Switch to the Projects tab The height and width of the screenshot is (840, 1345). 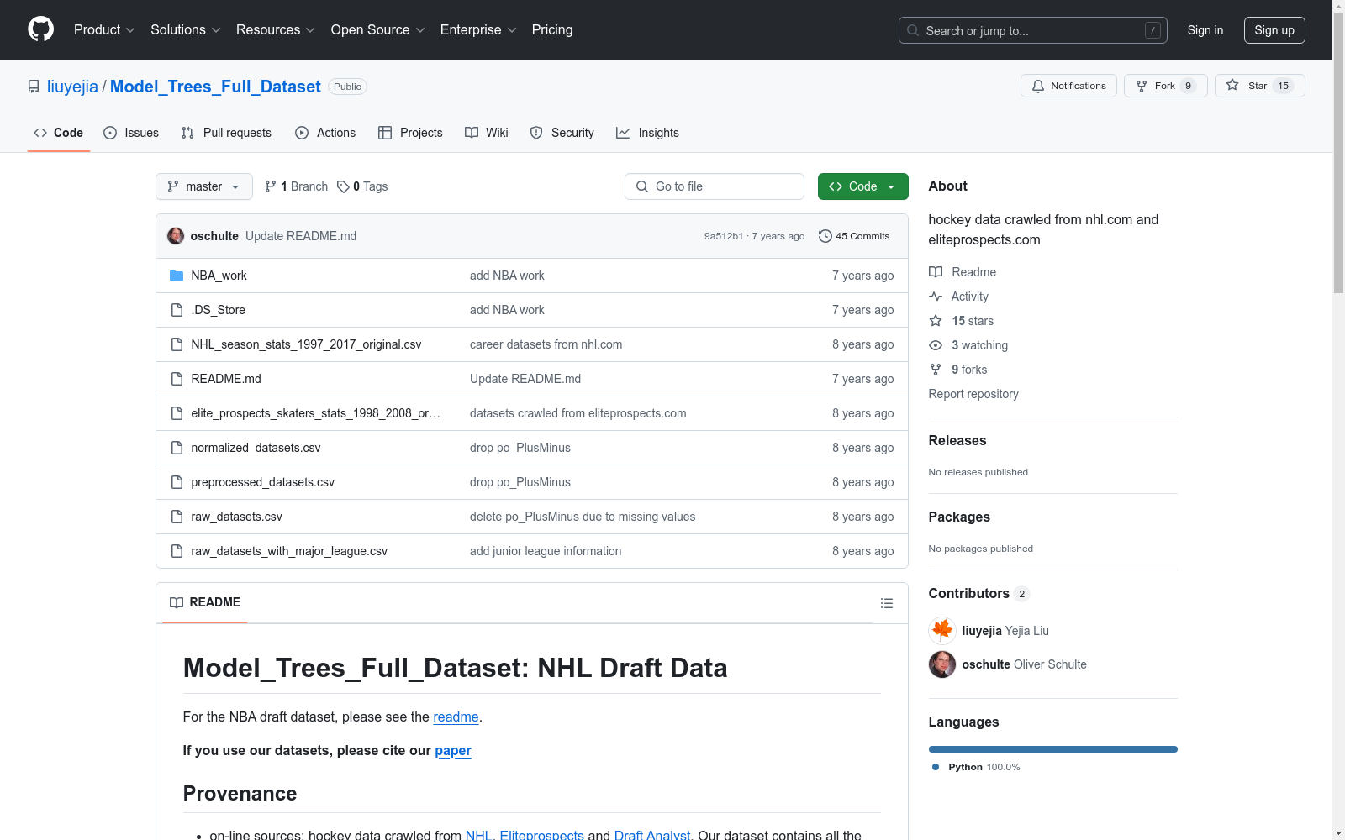pos(410,133)
